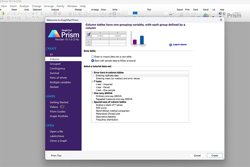Click the blue Learn more help icon
This screenshot has width=250, height=167.
click(x=171, y=45)
